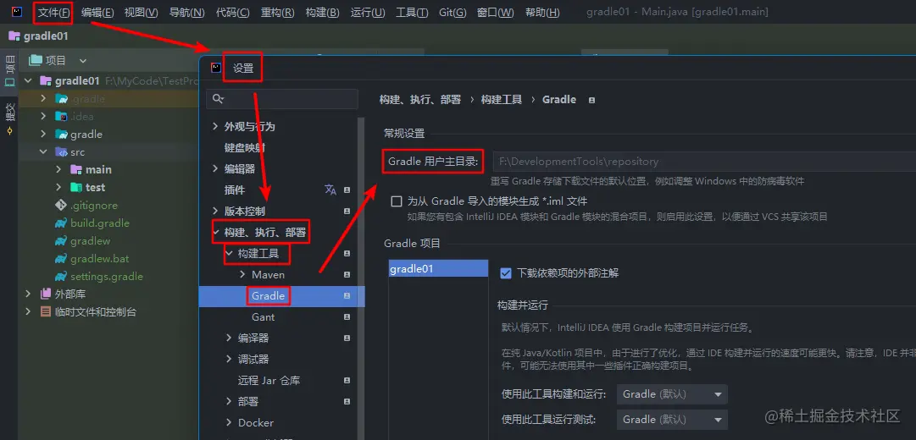Screen dimensions: 916x440
Task: Open the 运行(U) menu
Action: (x=368, y=12)
